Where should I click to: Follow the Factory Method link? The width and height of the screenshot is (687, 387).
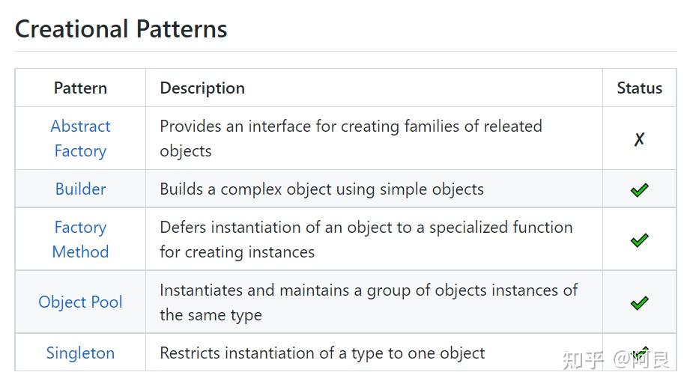tap(81, 240)
